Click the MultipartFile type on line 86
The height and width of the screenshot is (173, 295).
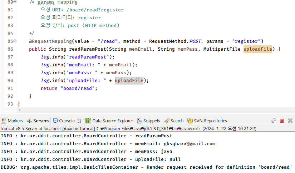click(x=222, y=49)
